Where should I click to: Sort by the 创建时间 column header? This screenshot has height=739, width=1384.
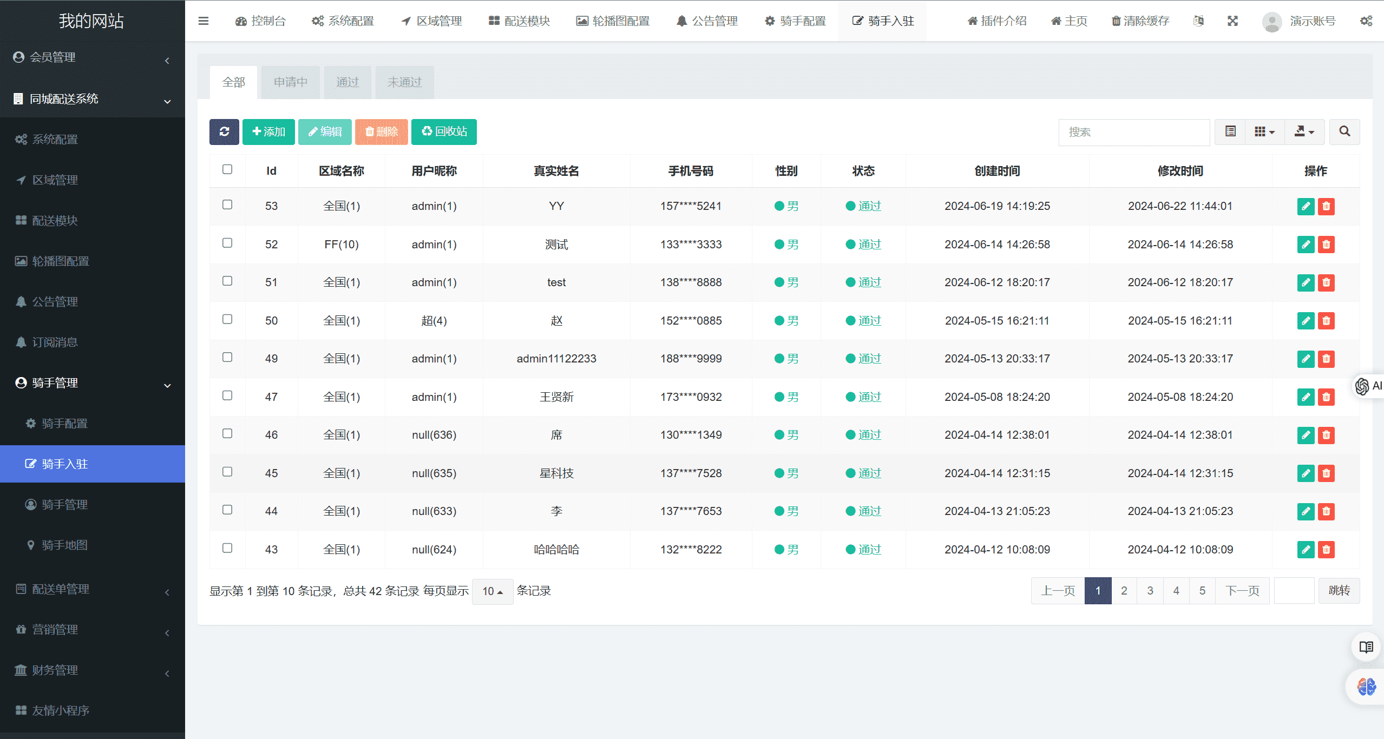click(x=997, y=171)
